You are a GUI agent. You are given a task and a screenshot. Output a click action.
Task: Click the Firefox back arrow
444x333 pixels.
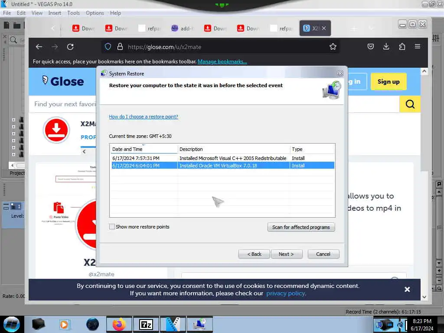(39, 47)
